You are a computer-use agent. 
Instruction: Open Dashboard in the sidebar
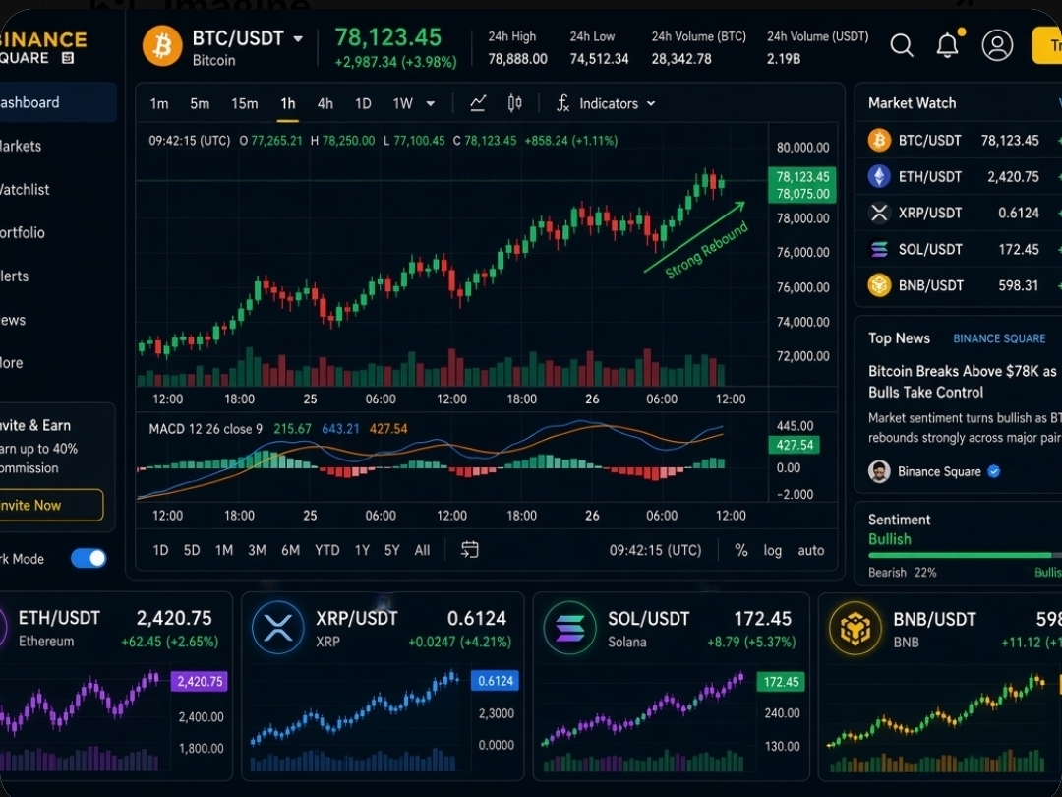point(58,102)
